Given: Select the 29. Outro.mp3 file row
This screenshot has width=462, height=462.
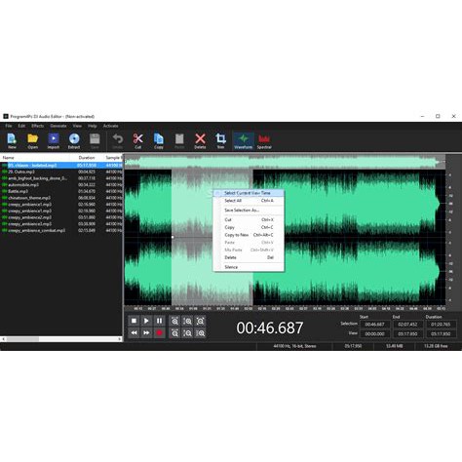Looking at the screenshot, I should point(61,172).
